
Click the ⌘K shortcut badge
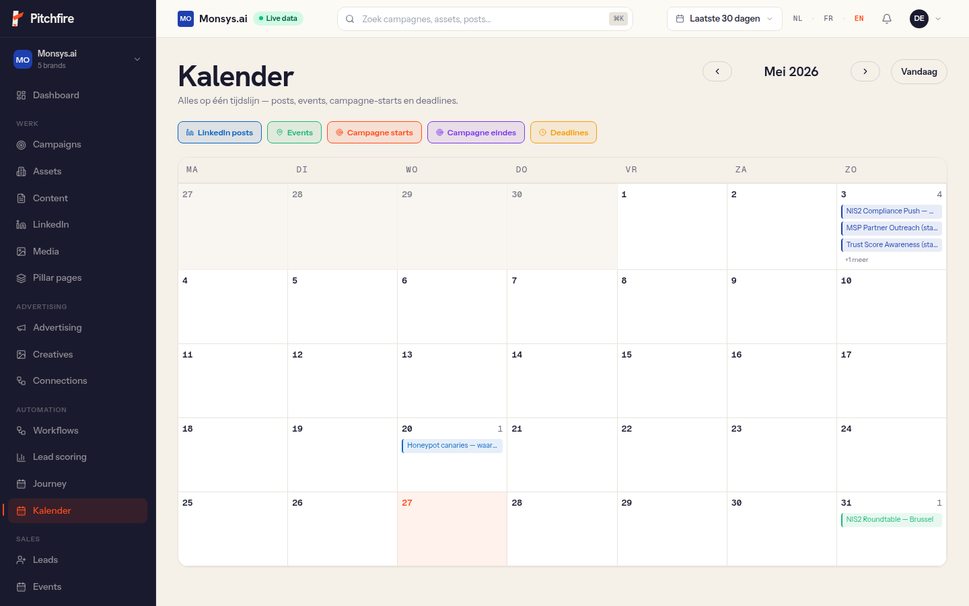618,19
